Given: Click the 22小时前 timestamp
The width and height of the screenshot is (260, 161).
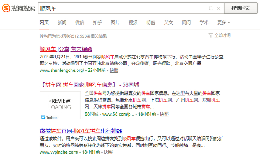Looking at the screenshot, I should click(x=97, y=70).
